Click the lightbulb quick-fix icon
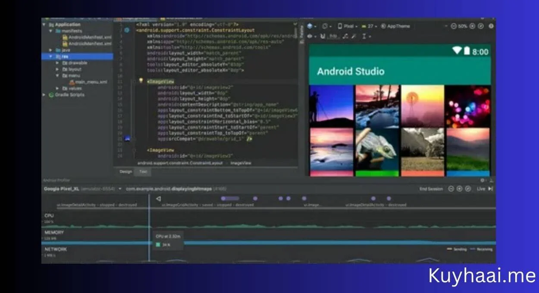 click(x=141, y=80)
